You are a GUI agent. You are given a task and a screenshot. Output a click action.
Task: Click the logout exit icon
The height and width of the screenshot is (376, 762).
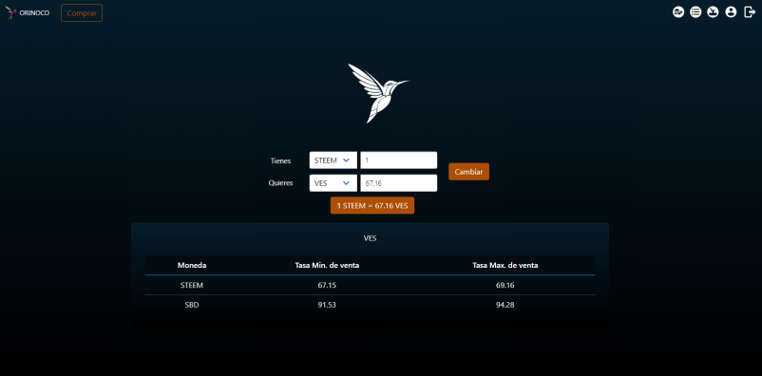750,12
